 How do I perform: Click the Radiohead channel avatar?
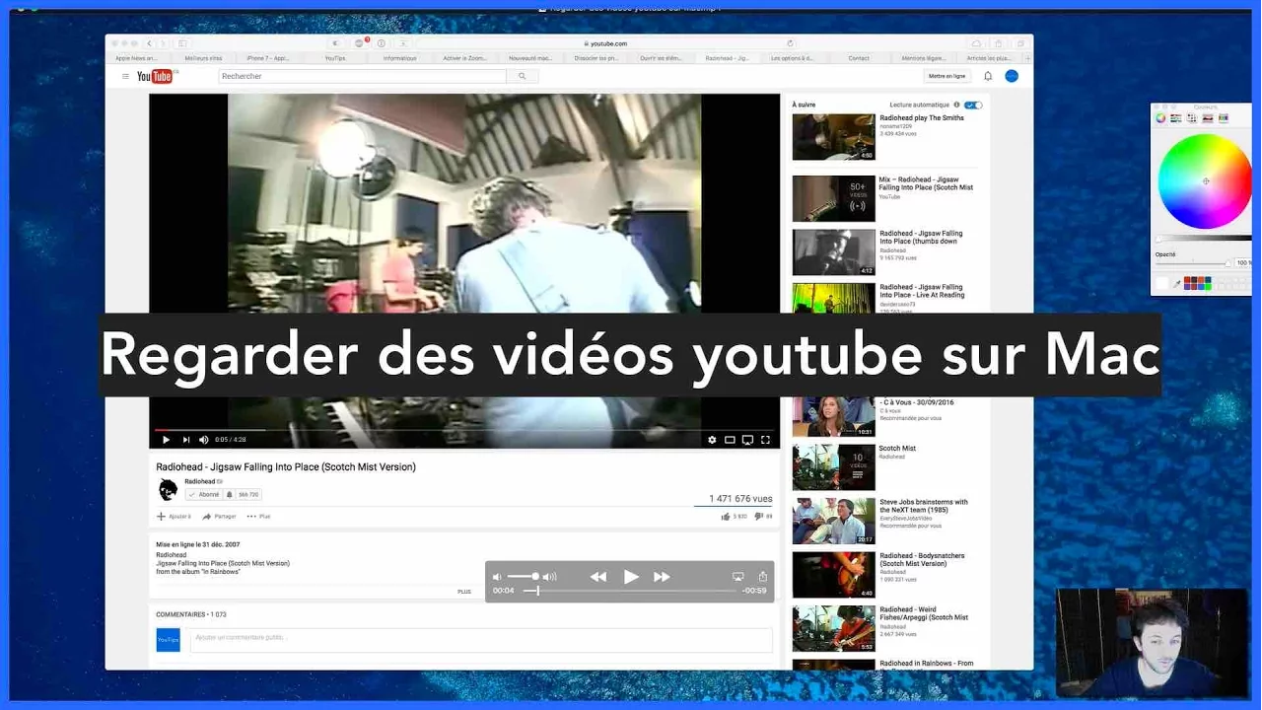tap(168, 489)
